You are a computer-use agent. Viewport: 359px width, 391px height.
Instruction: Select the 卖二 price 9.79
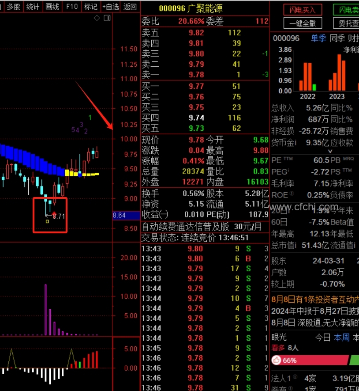click(x=196, y=64)
